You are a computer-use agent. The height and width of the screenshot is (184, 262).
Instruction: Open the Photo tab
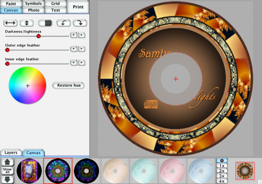[33, 10]
